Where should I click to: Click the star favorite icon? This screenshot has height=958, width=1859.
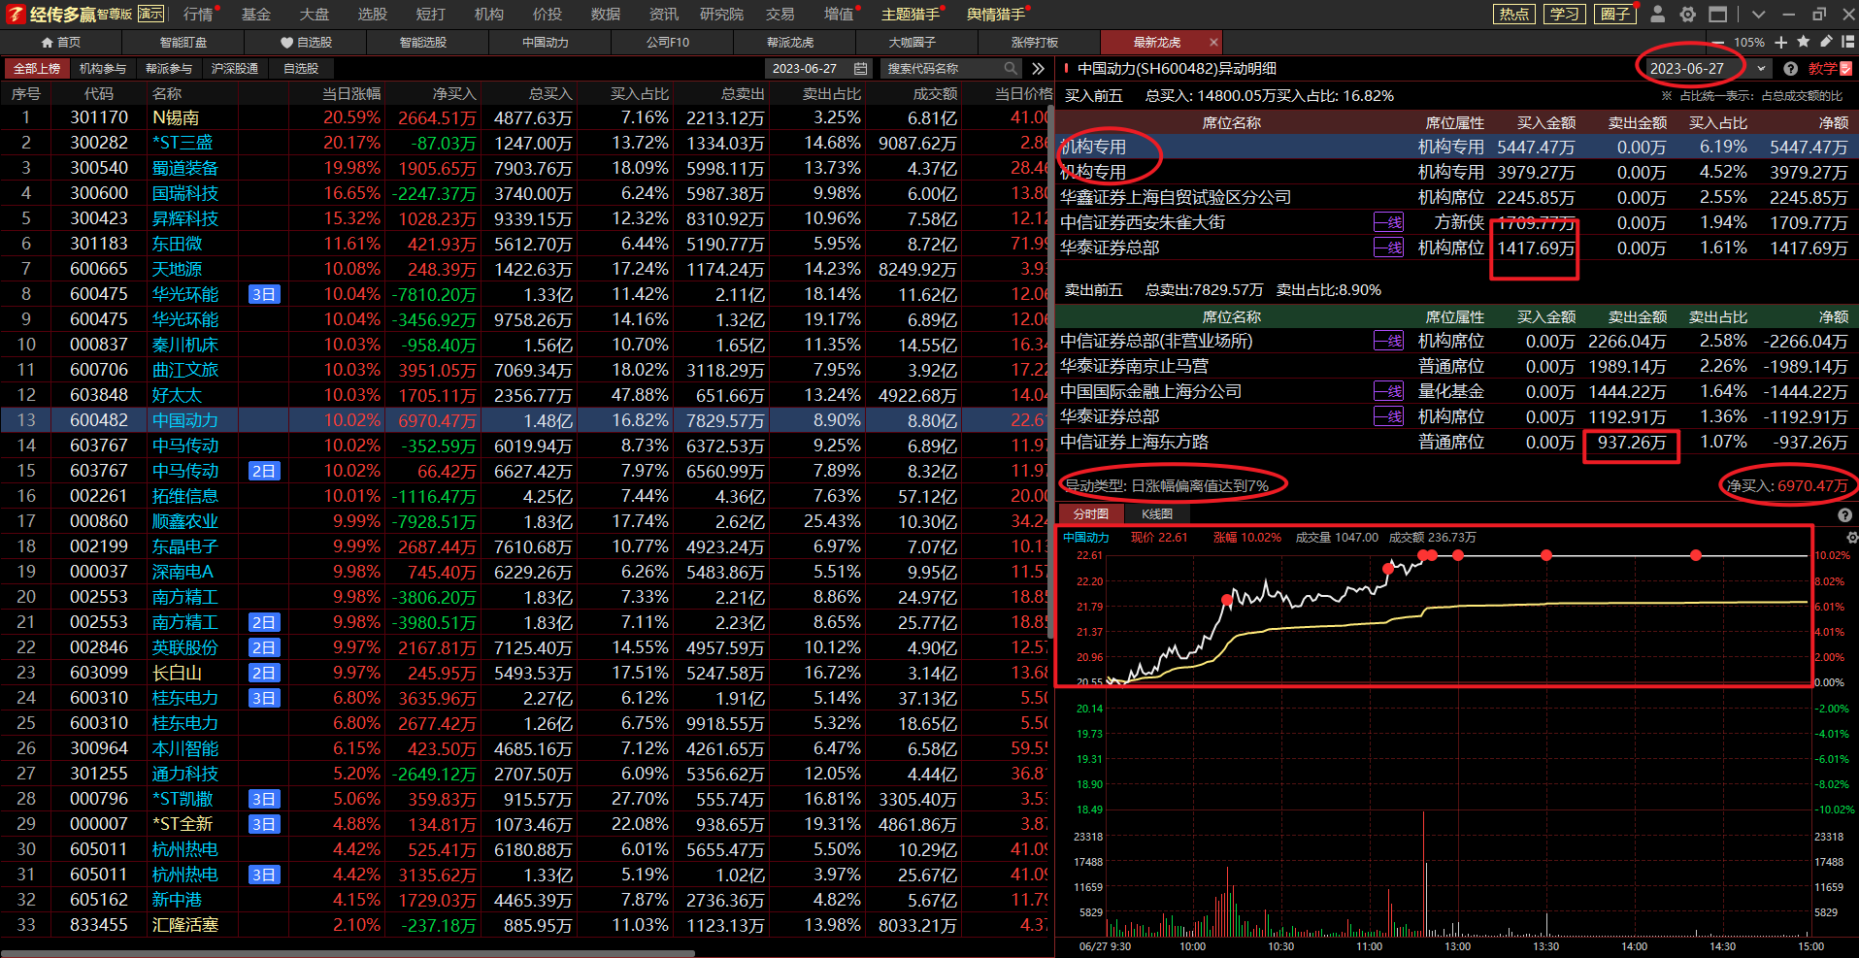tap(1803, 42)
